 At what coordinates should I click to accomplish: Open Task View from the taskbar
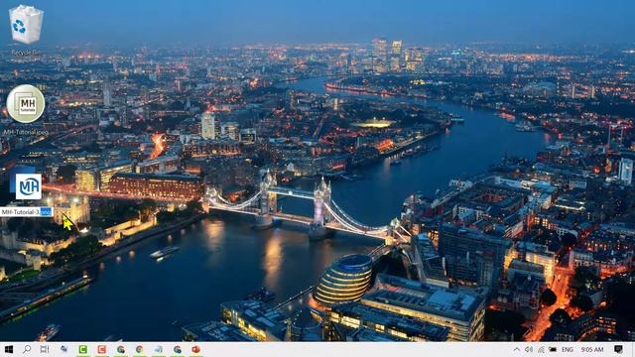tap(45, 349)
